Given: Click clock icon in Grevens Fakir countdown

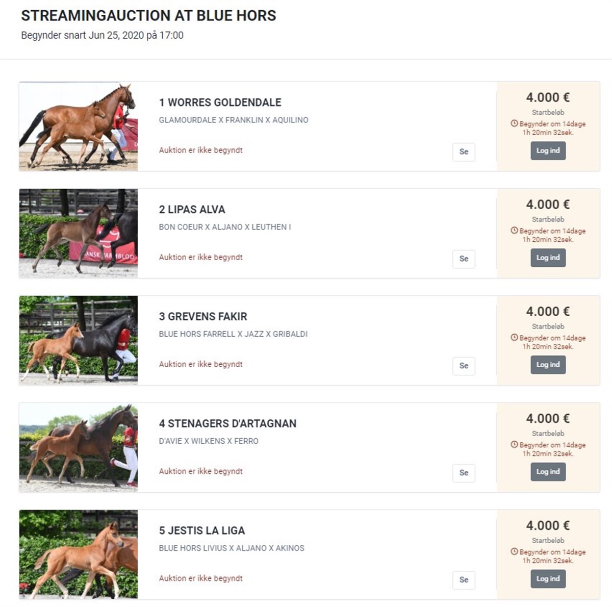Looking at the screenshot, I should [514, 338].
